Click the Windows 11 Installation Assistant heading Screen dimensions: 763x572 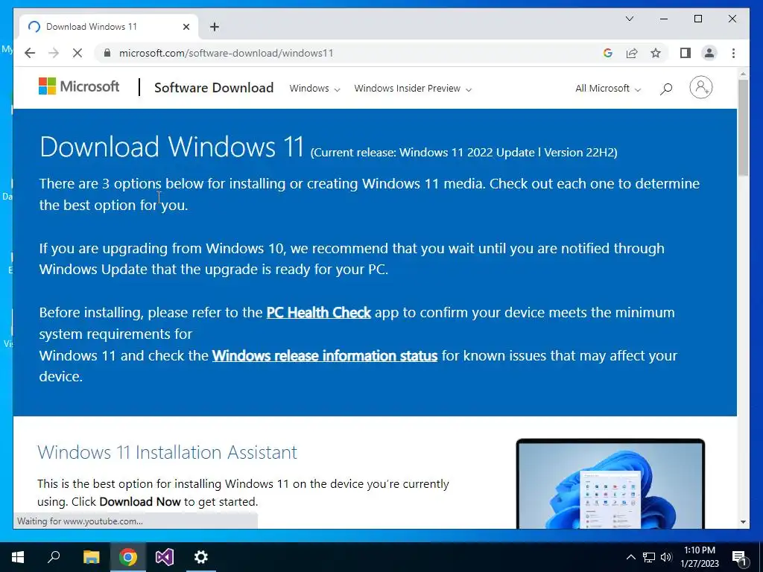point(167,452)
